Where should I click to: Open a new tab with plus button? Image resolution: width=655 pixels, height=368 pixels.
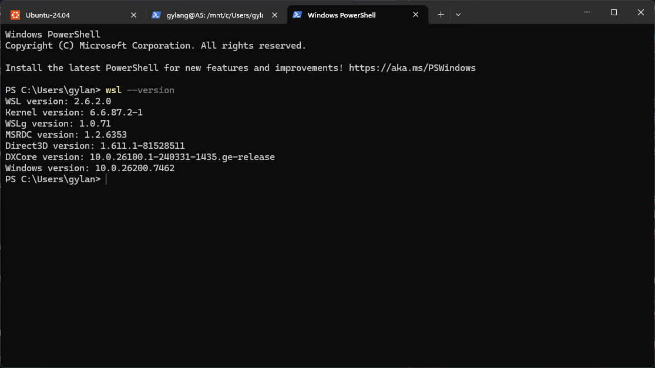pos(441,15)
